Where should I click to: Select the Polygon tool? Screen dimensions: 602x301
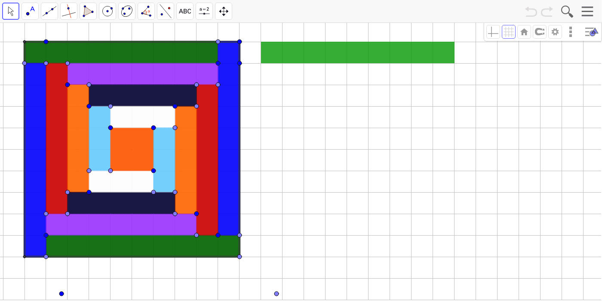tap(88, 11)
